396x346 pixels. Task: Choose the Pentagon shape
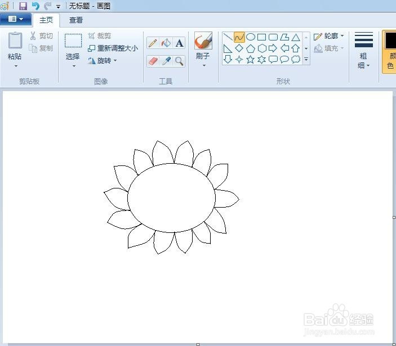250,48
